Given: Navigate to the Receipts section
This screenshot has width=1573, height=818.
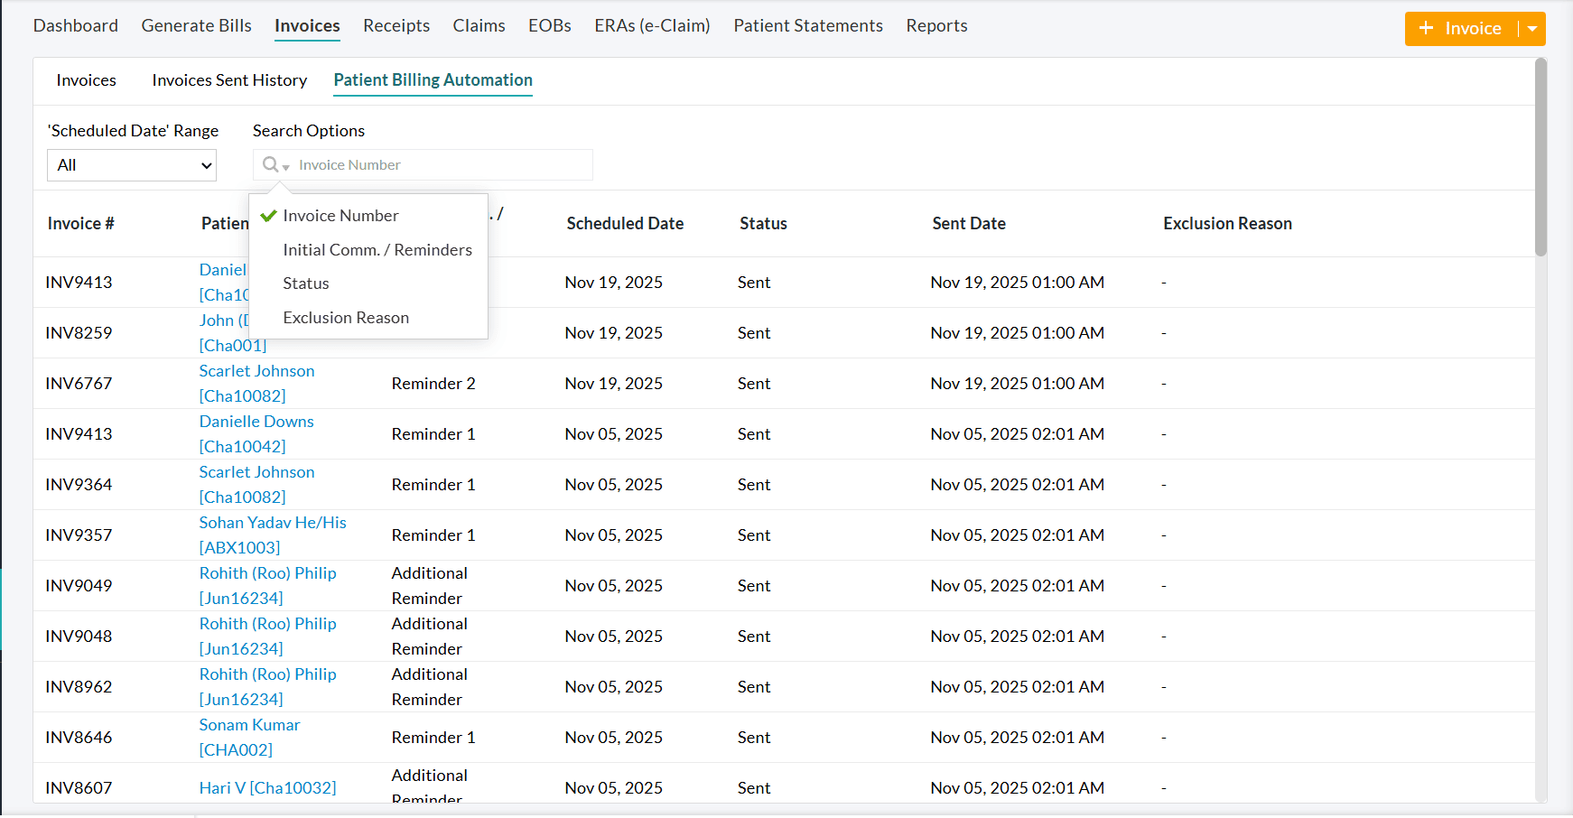Looking at the screenshot, I should [396, 25].
